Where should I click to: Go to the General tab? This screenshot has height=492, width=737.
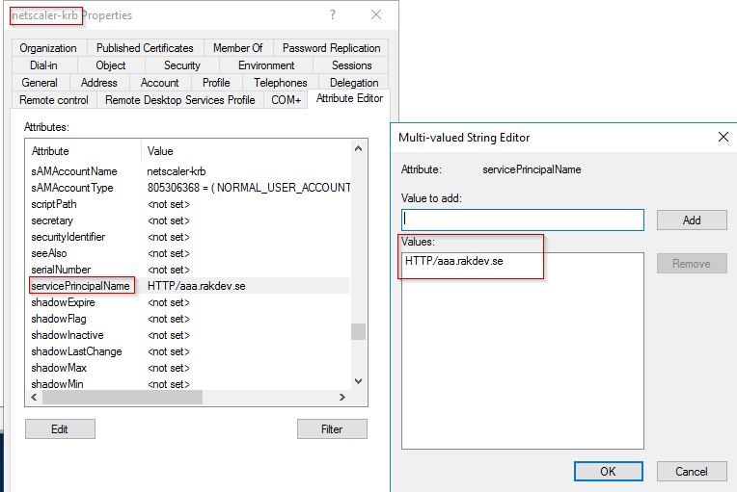coord(40,83)
